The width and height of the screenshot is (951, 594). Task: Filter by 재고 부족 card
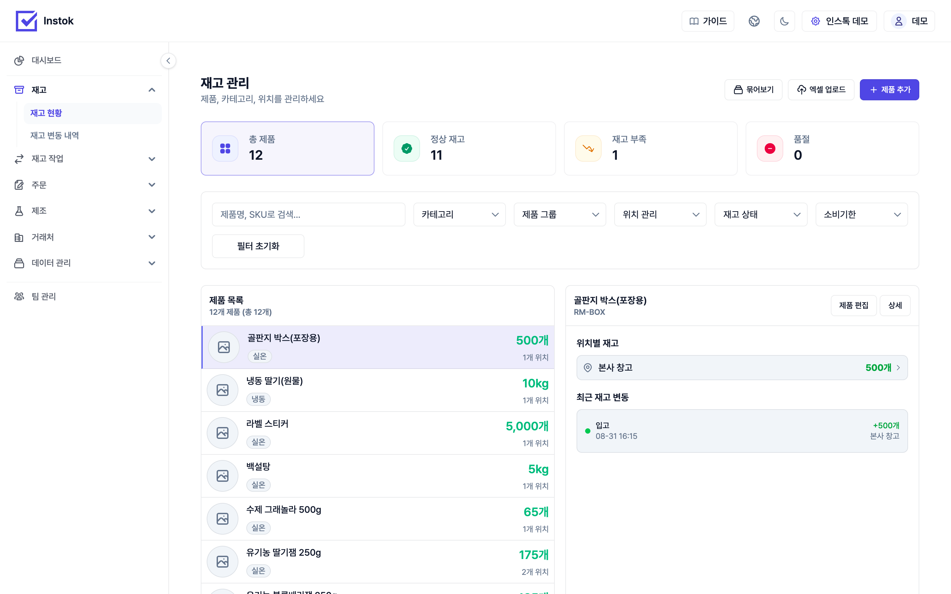tap(651, 148)
